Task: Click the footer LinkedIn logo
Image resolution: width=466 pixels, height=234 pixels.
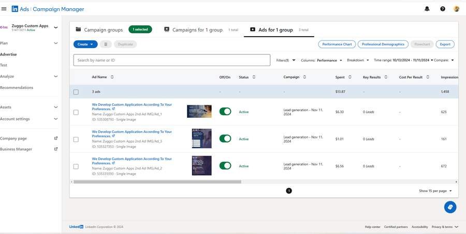Action: tap(77, 227)
